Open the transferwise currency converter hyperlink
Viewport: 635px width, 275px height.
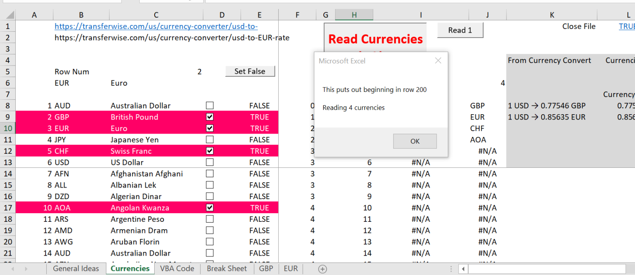pos(156,26)
